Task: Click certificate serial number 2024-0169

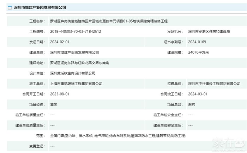Action: pos(197,42)
